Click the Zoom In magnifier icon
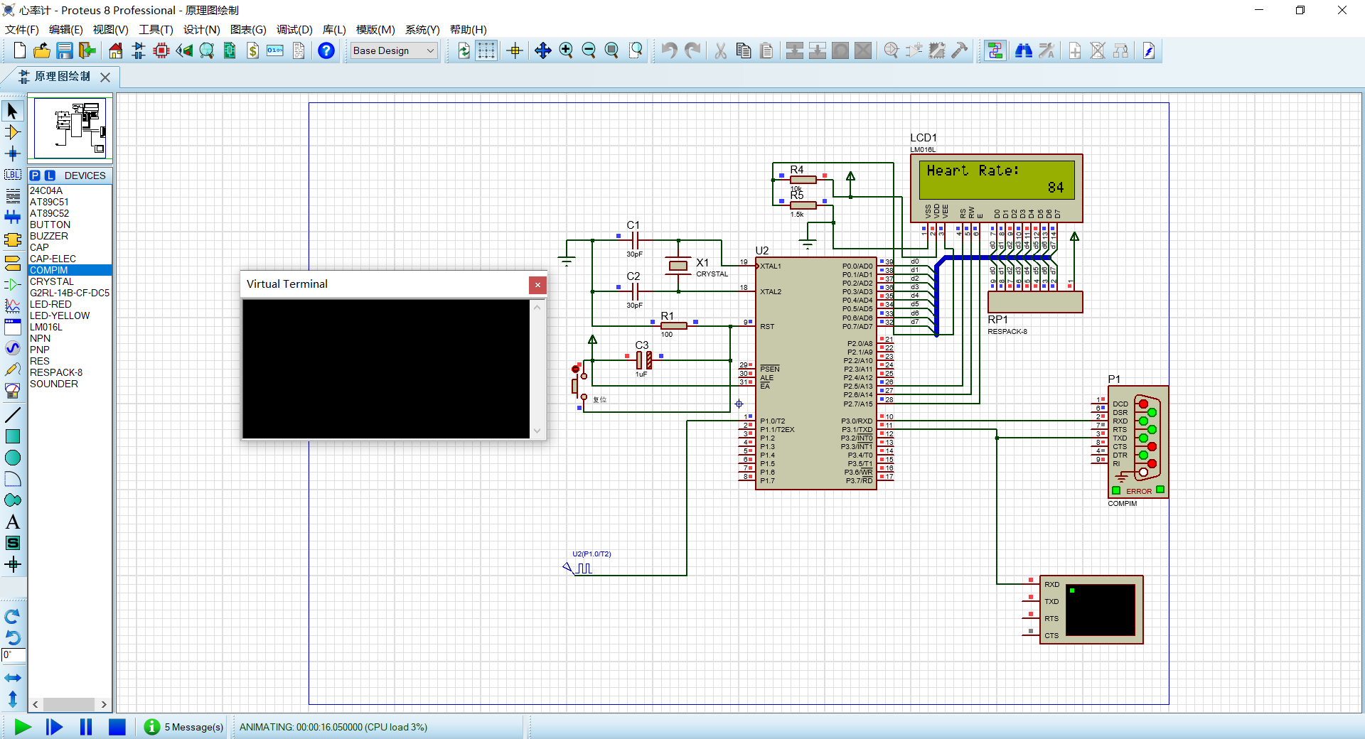The width and height of the screenshot is (1365, 739). (566, 50)
